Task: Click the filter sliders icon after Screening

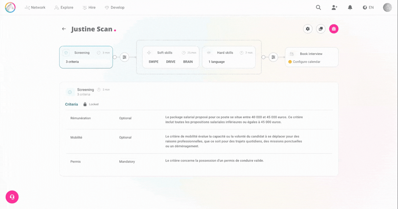Action: point(124,57)
